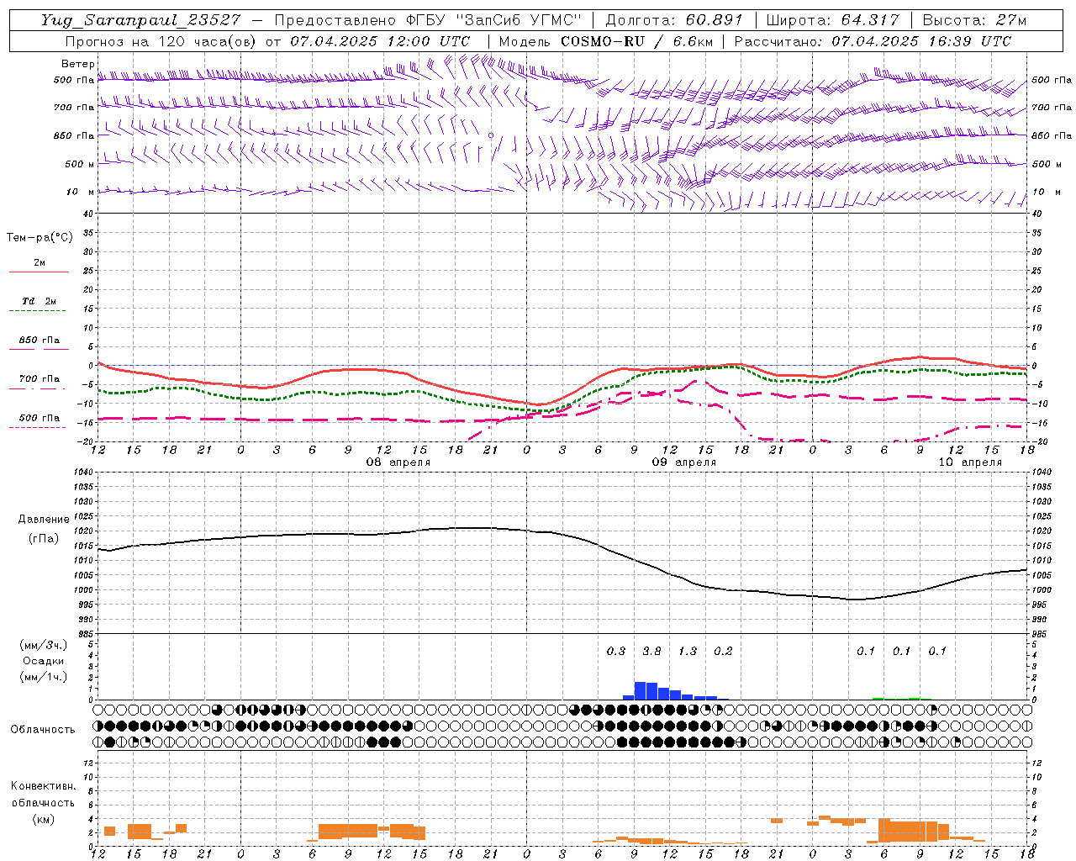Click the precipitation value '1.3'

point(688,651)
